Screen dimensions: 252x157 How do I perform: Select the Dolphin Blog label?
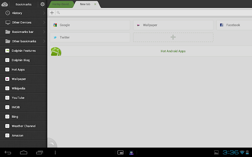21,60
